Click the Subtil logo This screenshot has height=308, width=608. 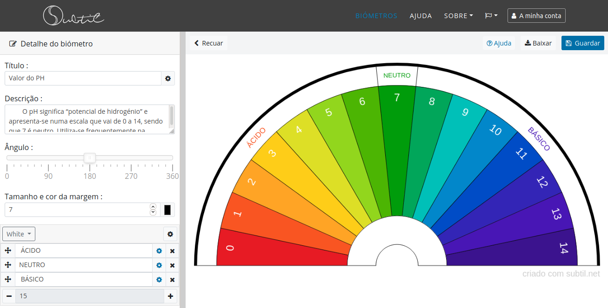tap(73, 15)
